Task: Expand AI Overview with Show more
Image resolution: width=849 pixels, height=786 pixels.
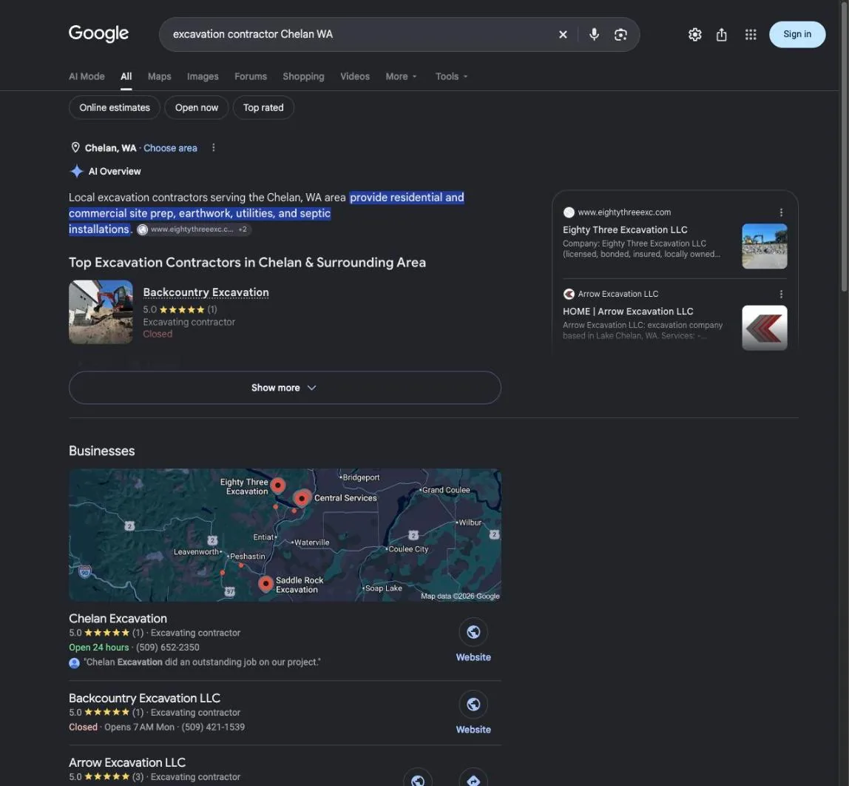Action: tap(285, 387)
